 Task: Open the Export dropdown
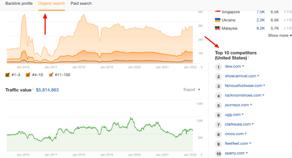[x=192, y=90]
